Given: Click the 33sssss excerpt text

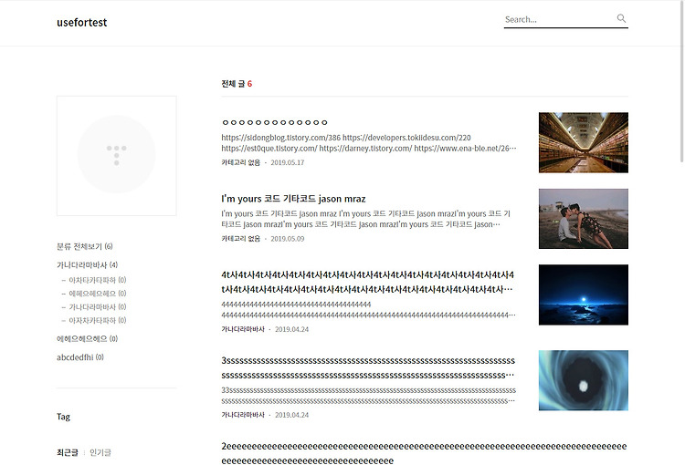Looking at the screenshot, I should pos(368,395).
